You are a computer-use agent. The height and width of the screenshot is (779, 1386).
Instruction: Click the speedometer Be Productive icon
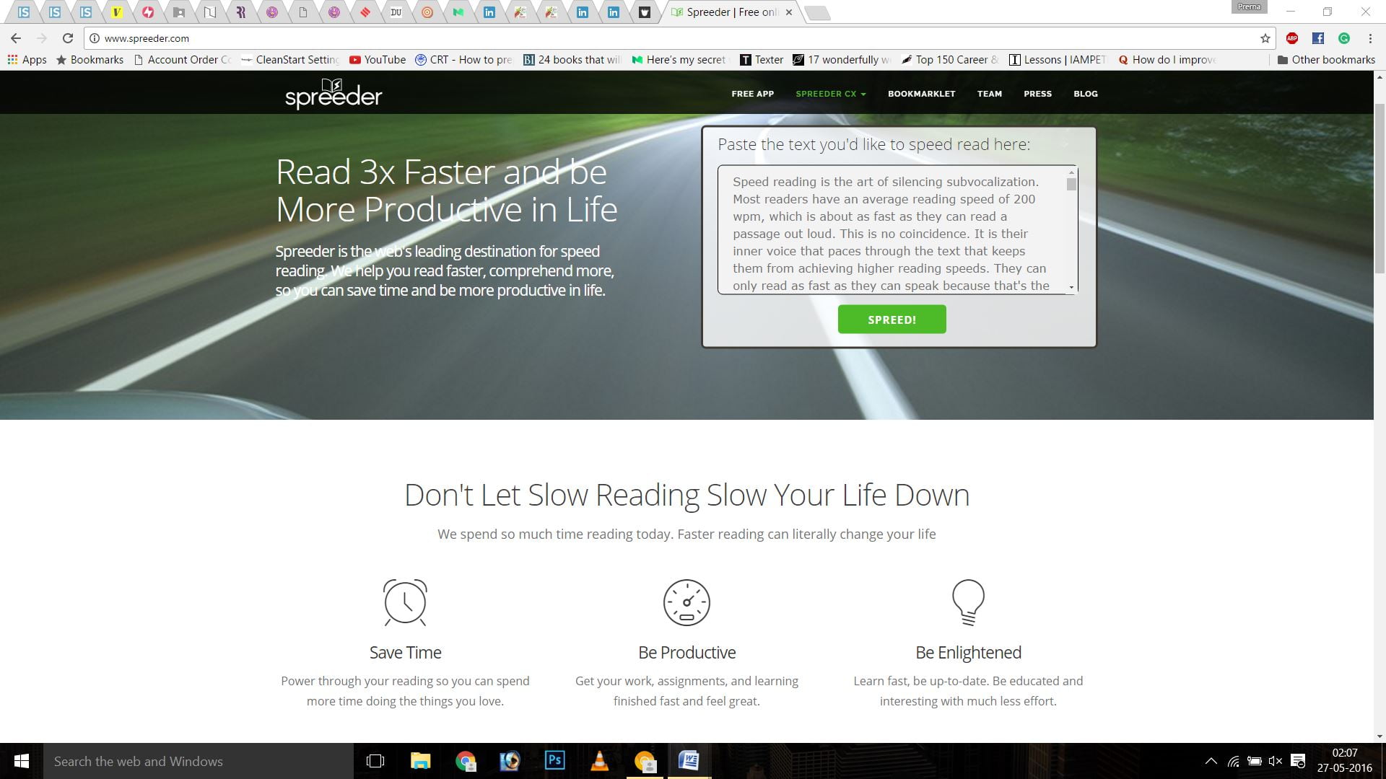(x=687, y=602)
